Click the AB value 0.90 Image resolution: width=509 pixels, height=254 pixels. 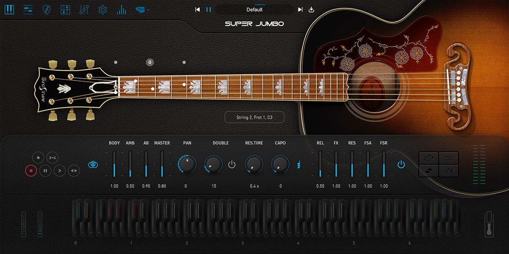pyautogui.click(x=146, y=186)
